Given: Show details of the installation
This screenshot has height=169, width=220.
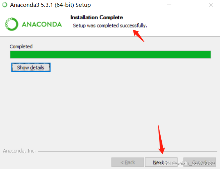Looking at the screenshot, I should [31, 67].
